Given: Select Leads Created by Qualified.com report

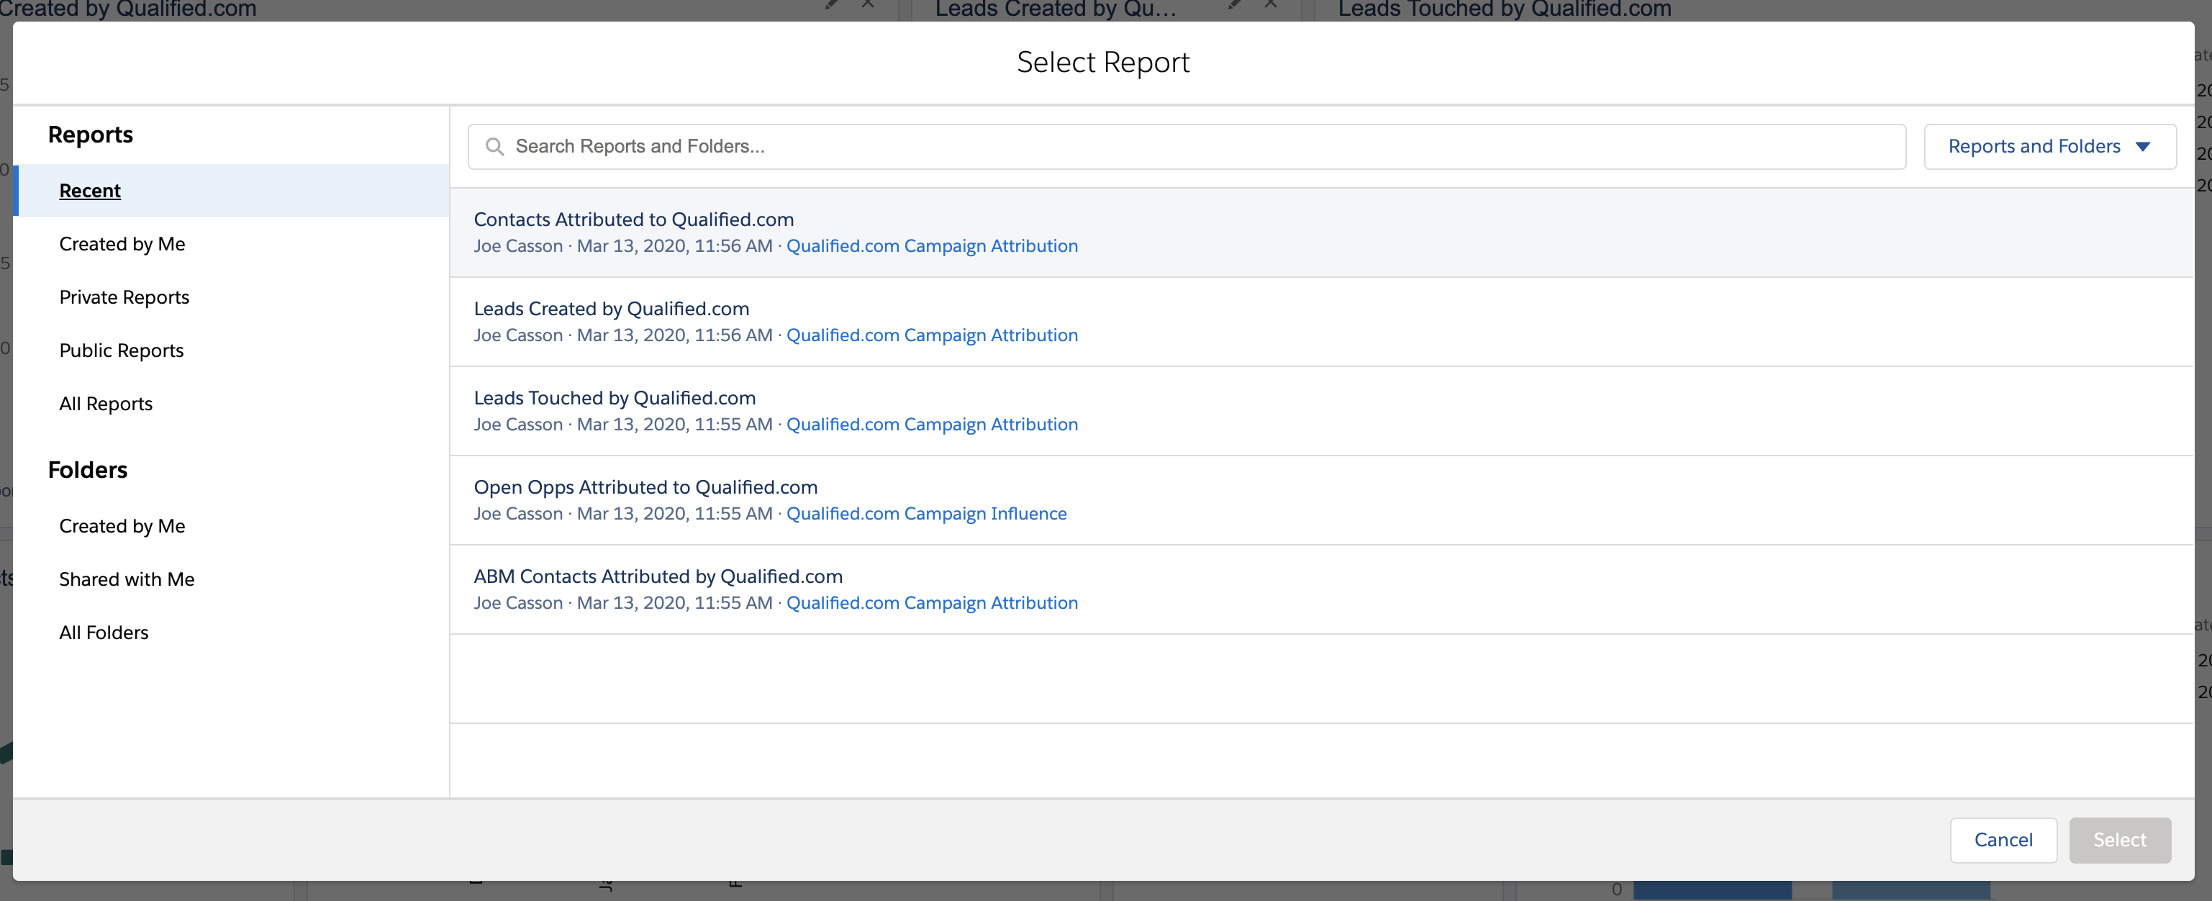Looking at the screenshot, I should point(612,308).
